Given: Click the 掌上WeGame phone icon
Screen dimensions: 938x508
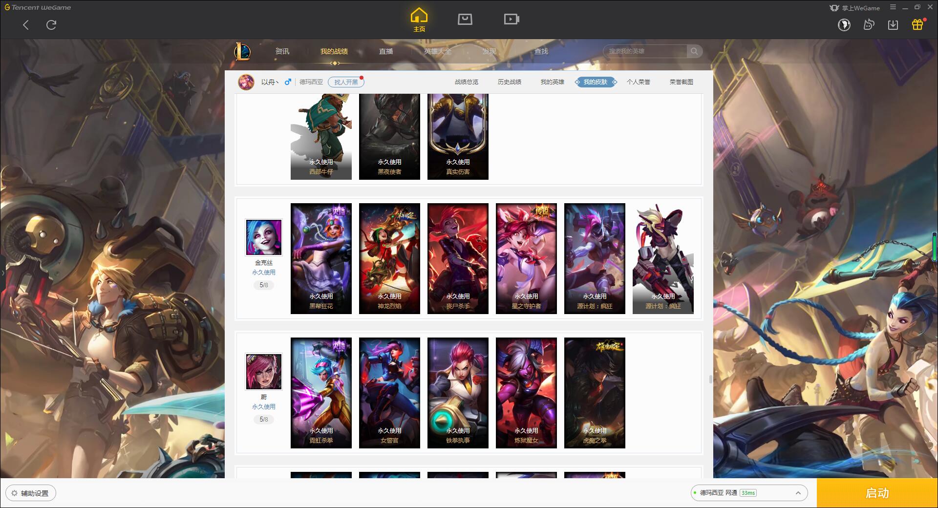Looking at the screenshot, I should pos(834,8).
